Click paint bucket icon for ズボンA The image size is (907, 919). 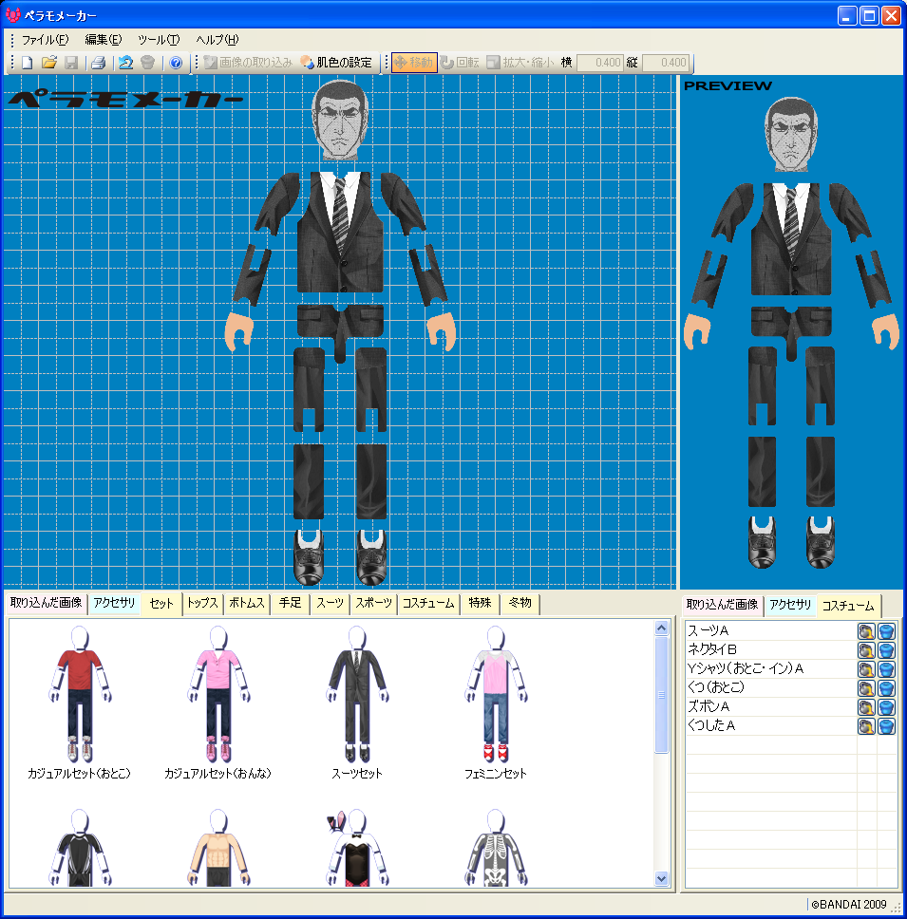[x=866, y=707]
